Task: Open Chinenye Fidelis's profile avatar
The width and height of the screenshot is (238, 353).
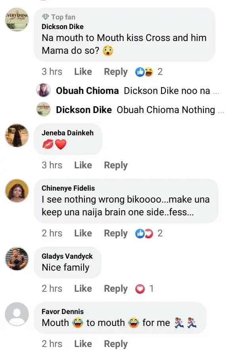Action: point(17,191)
